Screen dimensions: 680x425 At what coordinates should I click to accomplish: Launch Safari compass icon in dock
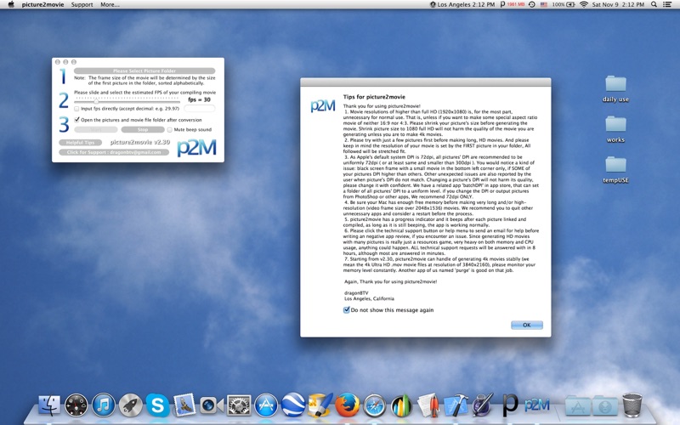tap(375, 405)
